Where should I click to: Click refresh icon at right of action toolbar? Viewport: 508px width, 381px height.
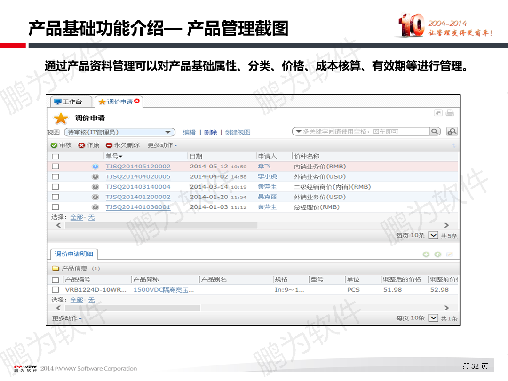coord(454,146)
